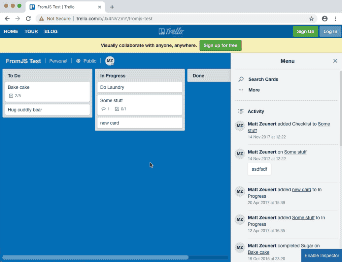Click the In Progress list title

[113, 76]
